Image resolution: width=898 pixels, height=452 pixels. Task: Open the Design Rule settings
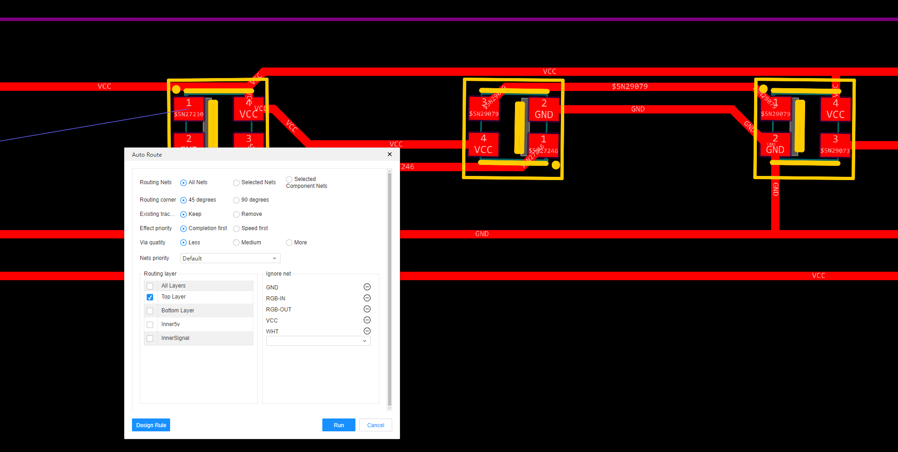pyautogui.click(x=151, y=425)
